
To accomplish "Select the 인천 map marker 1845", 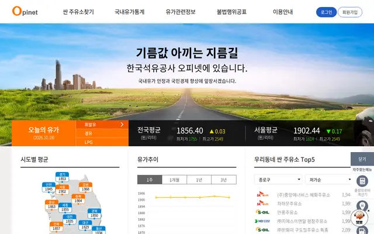I will point(49,187).
